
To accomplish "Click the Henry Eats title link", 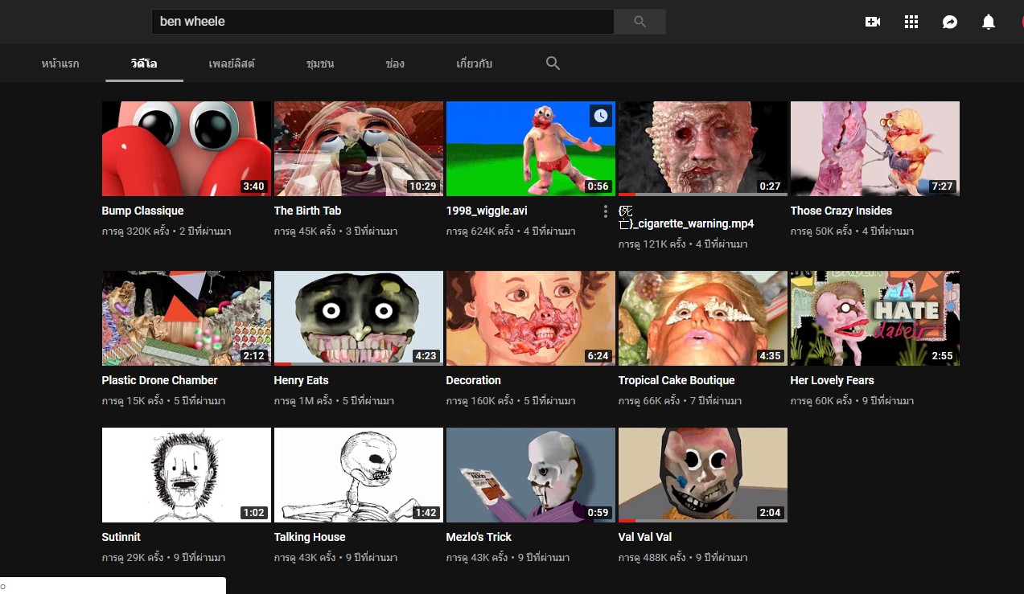I will click(301, 380).
